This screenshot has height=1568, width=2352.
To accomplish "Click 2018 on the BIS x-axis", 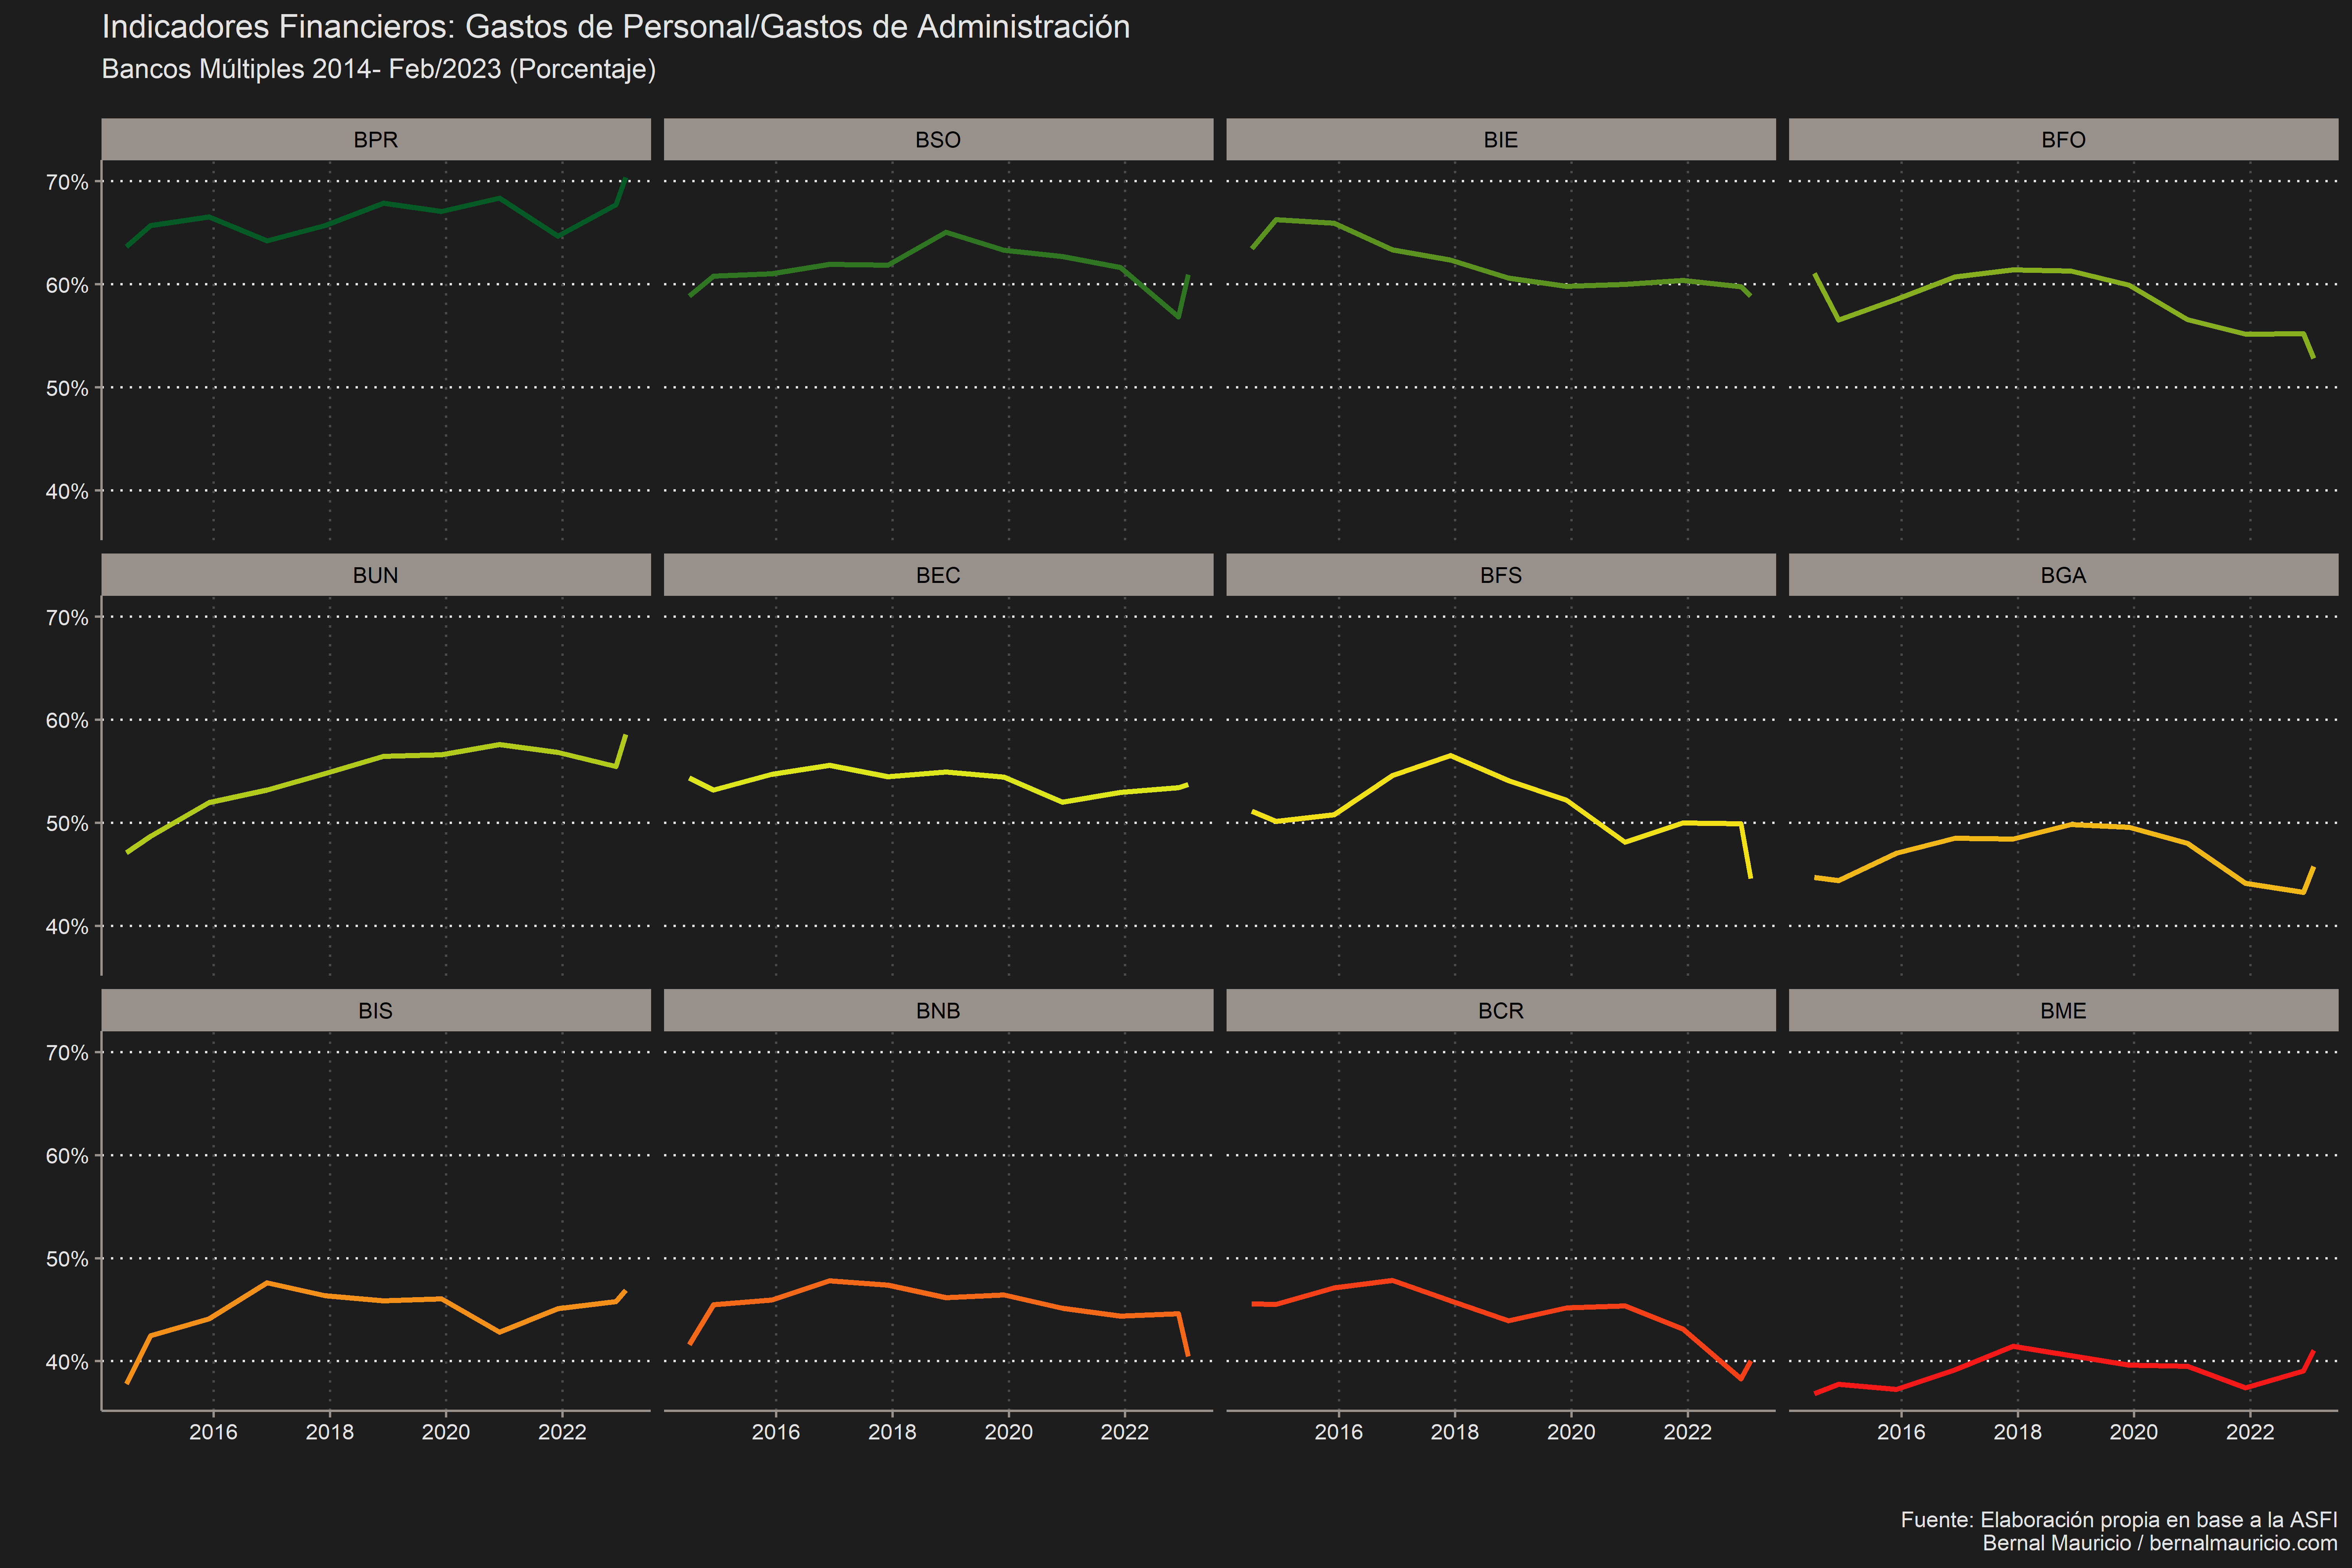I will (330, 1432).
